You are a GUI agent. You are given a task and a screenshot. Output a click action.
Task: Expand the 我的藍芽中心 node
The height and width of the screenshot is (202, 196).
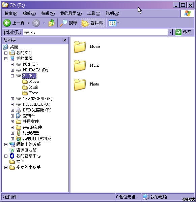coord(6,156)
